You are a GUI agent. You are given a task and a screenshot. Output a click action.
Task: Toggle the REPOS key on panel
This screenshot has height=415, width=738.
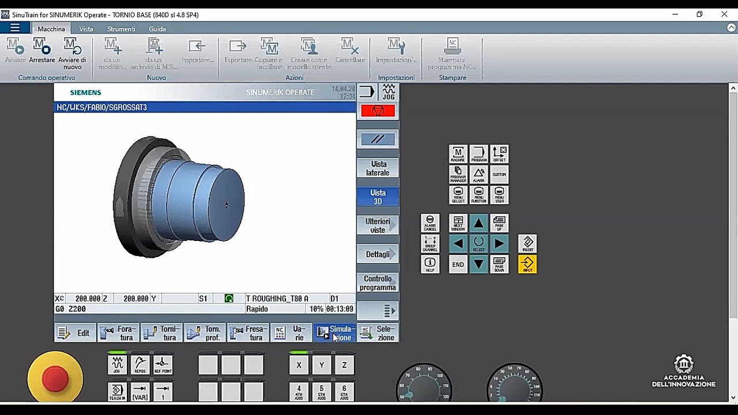[x=140, y=364]
